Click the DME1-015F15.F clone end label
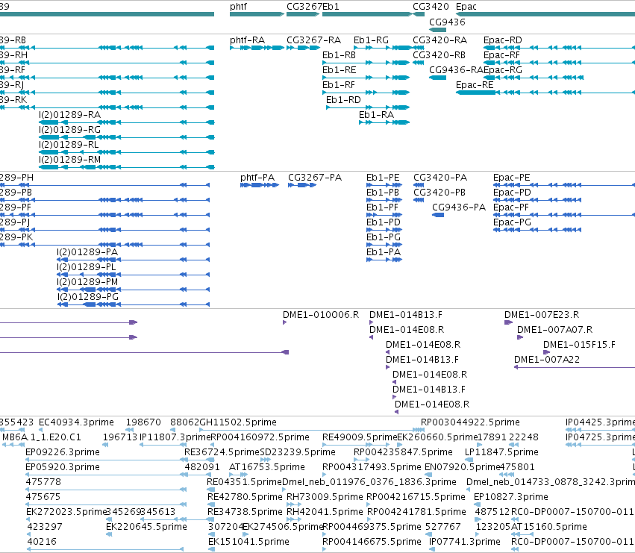The image size is (635, 553). [x=579, y=346]
